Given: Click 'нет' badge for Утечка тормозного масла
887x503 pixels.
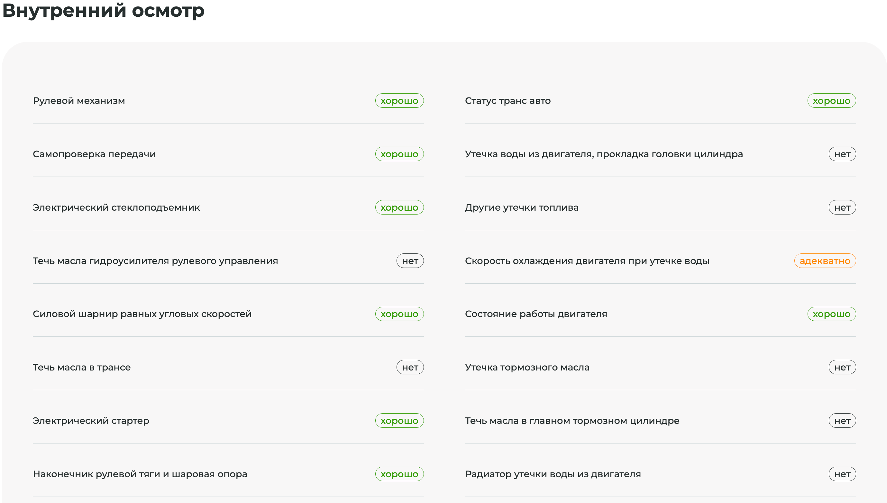Looking at the screenshot, I should point(842,367).
